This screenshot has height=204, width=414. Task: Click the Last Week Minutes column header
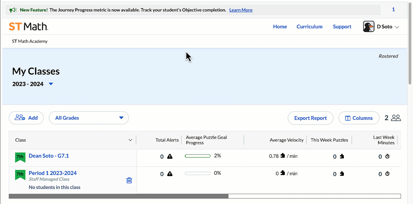tap(384, 140)
